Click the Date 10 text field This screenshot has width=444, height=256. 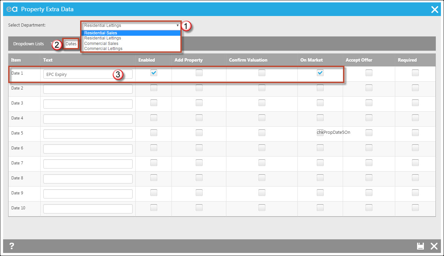pyautogui.click(x=88, y=209)
